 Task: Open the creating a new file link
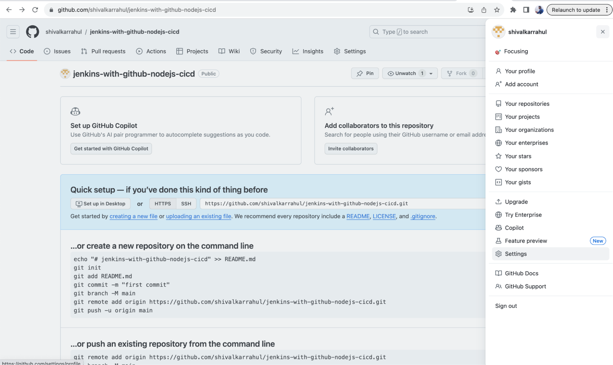[133, 216]
